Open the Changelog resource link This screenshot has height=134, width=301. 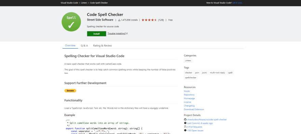pyautogui.click(x=189, y=106)
